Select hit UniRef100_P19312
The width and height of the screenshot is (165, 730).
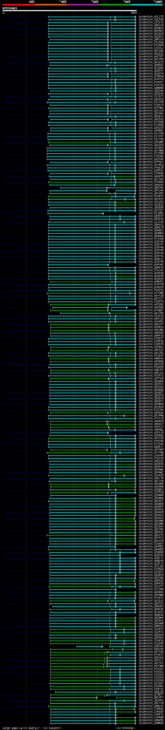[151, 669]
